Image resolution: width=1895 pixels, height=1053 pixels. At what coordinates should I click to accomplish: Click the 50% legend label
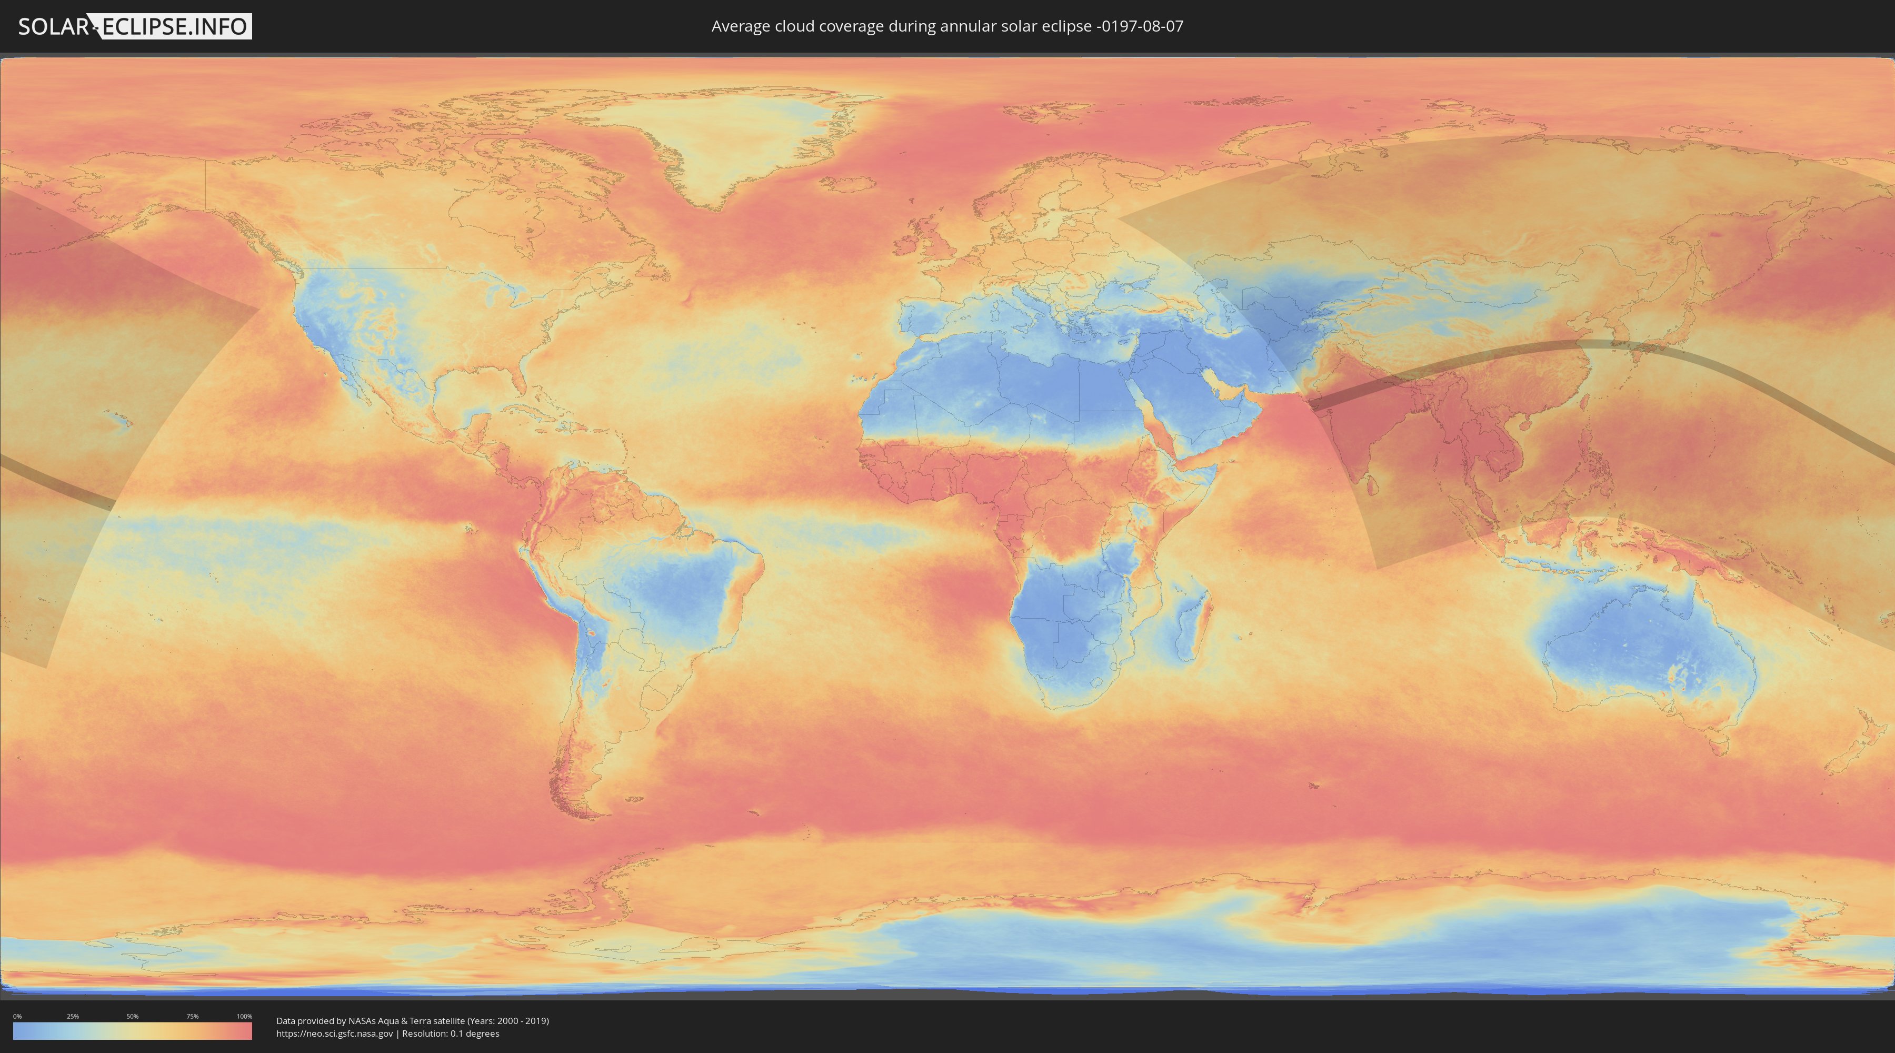(133, 1016)
